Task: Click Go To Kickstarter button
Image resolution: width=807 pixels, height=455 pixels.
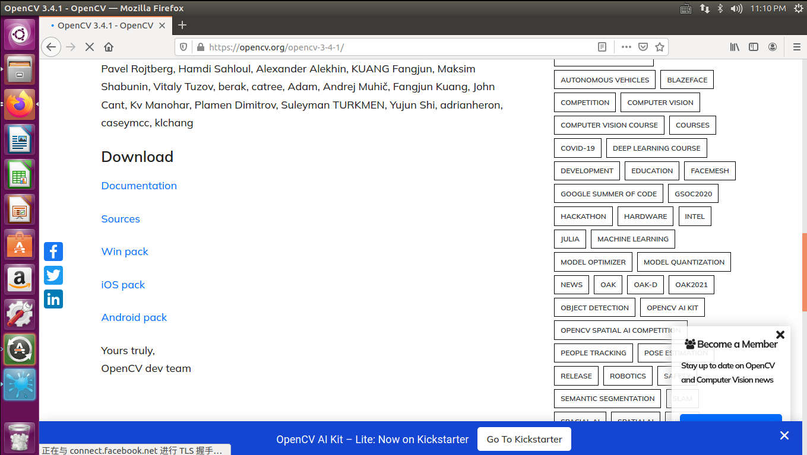Action: (524, 439)
